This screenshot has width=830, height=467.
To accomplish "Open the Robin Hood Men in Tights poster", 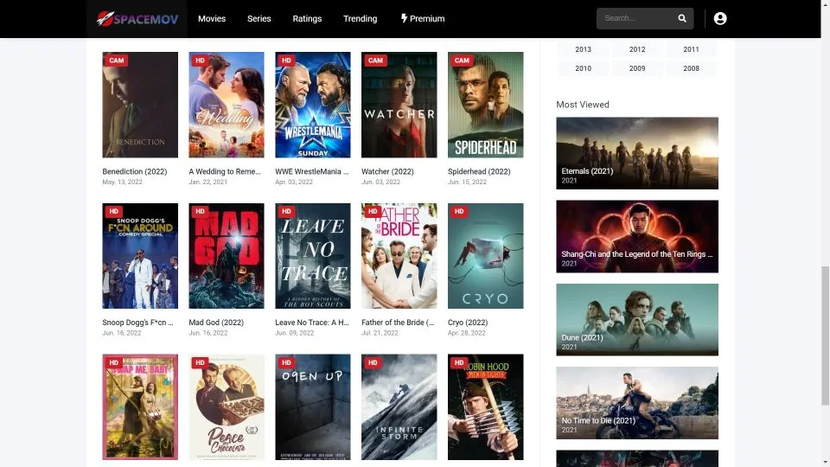I will tap(485, 407).
